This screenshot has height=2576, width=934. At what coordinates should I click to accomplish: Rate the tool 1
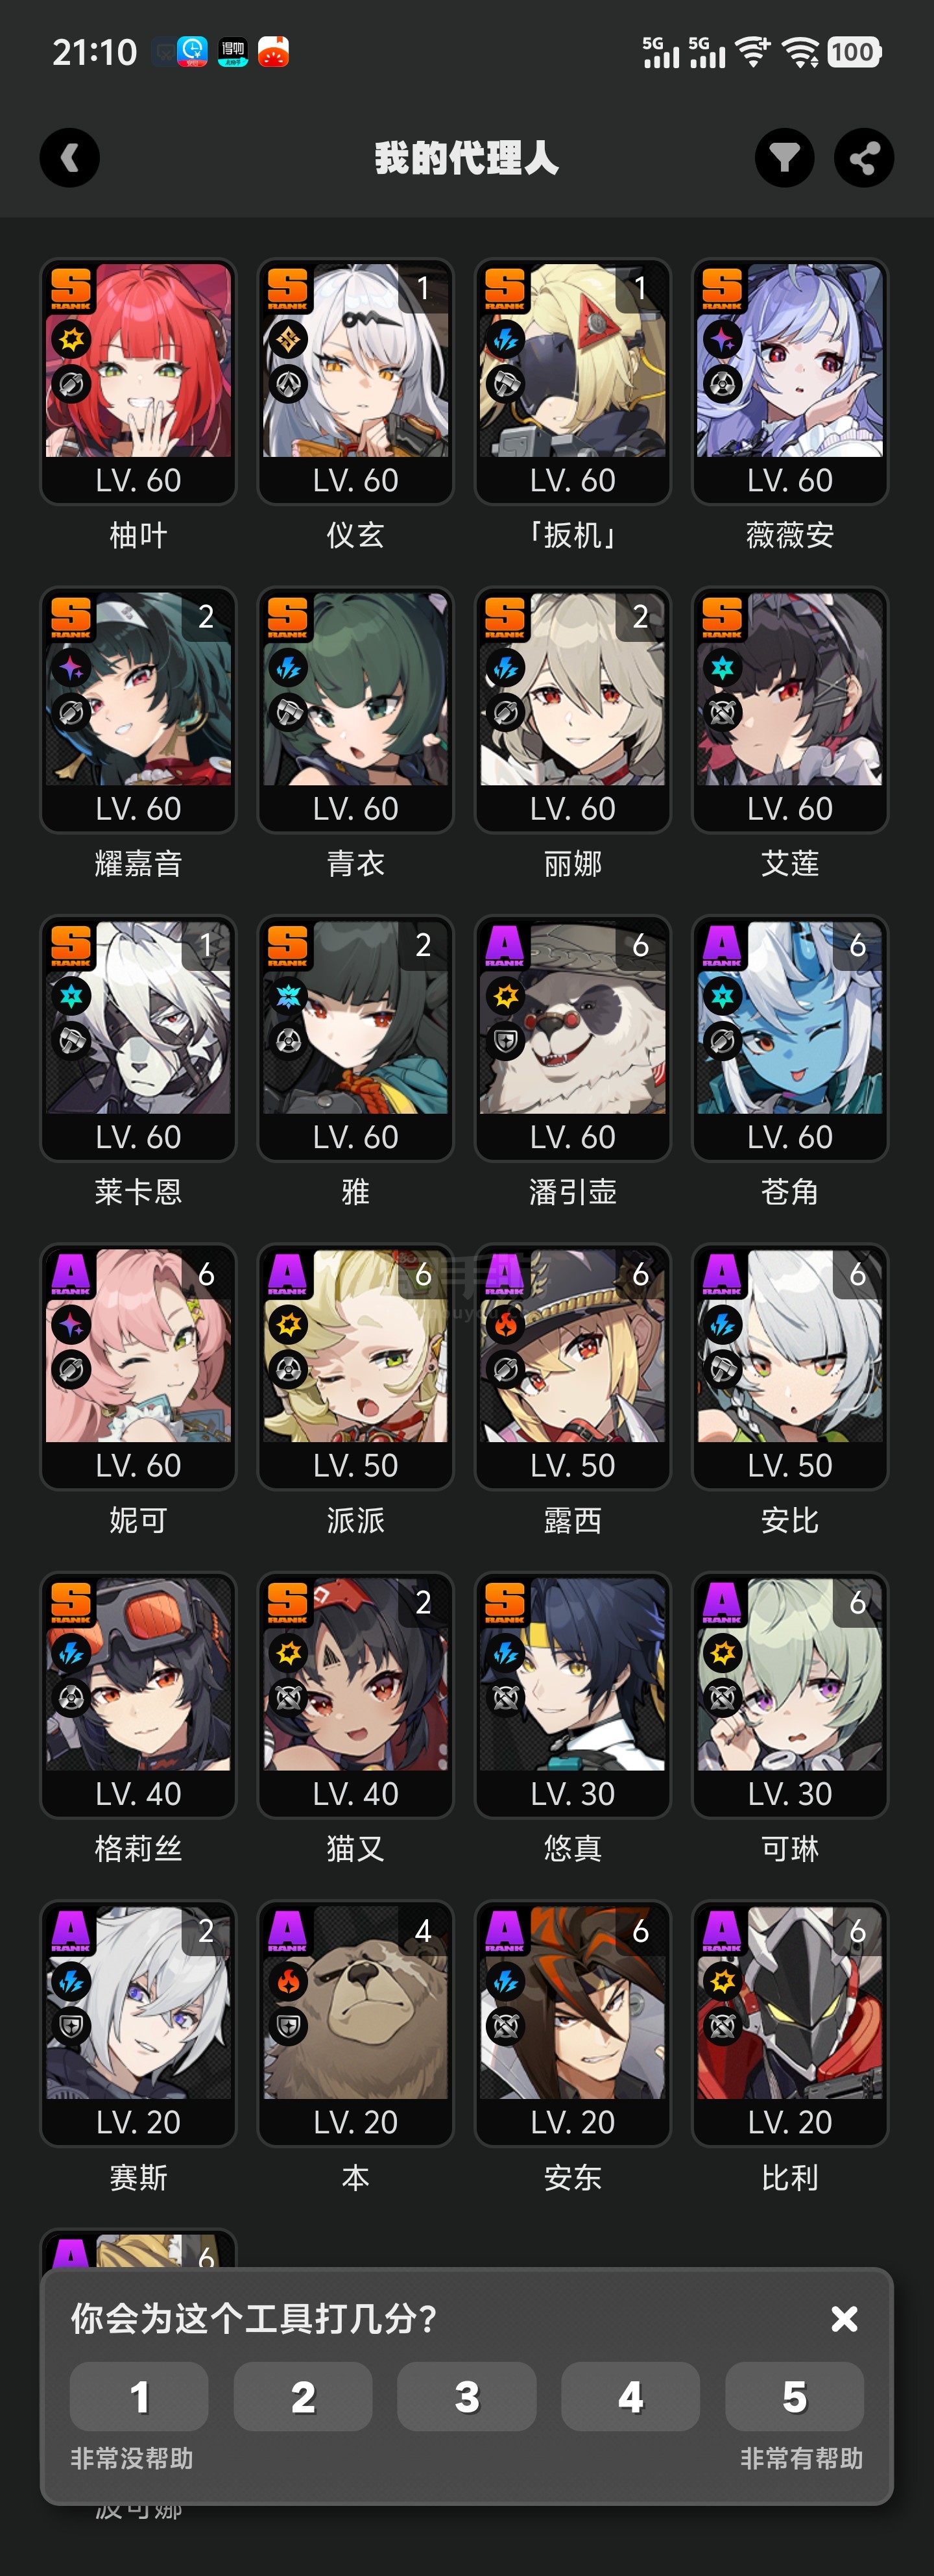(x=139, y=2396)
